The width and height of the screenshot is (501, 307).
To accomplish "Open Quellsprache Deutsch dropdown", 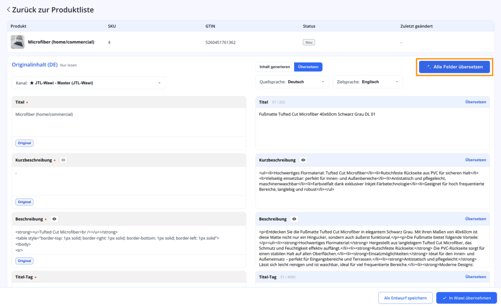I will coord(292,82).
